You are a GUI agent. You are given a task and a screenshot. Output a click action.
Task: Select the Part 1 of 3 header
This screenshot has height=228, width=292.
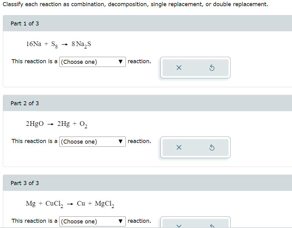(x=25, y=23)
